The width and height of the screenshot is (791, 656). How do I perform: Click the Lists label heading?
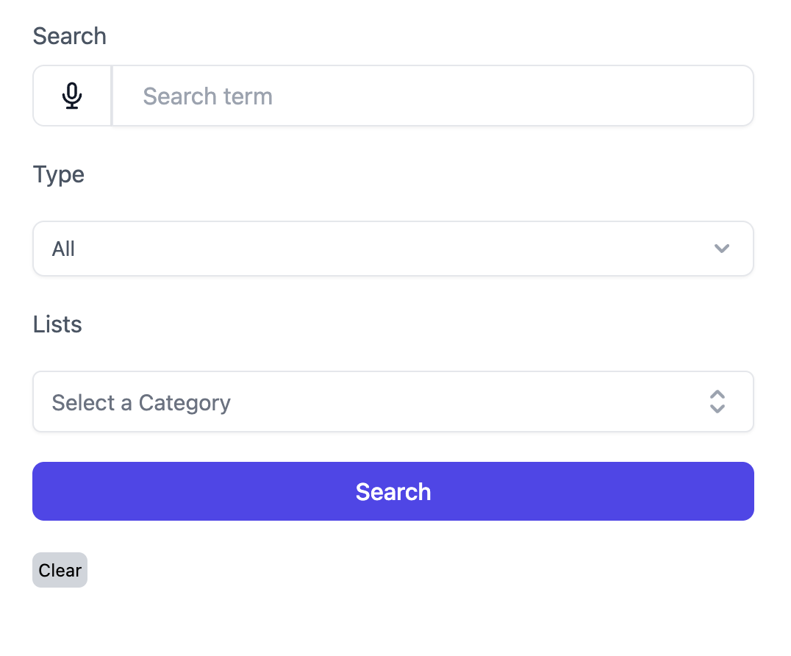click(x=57, y=324)
